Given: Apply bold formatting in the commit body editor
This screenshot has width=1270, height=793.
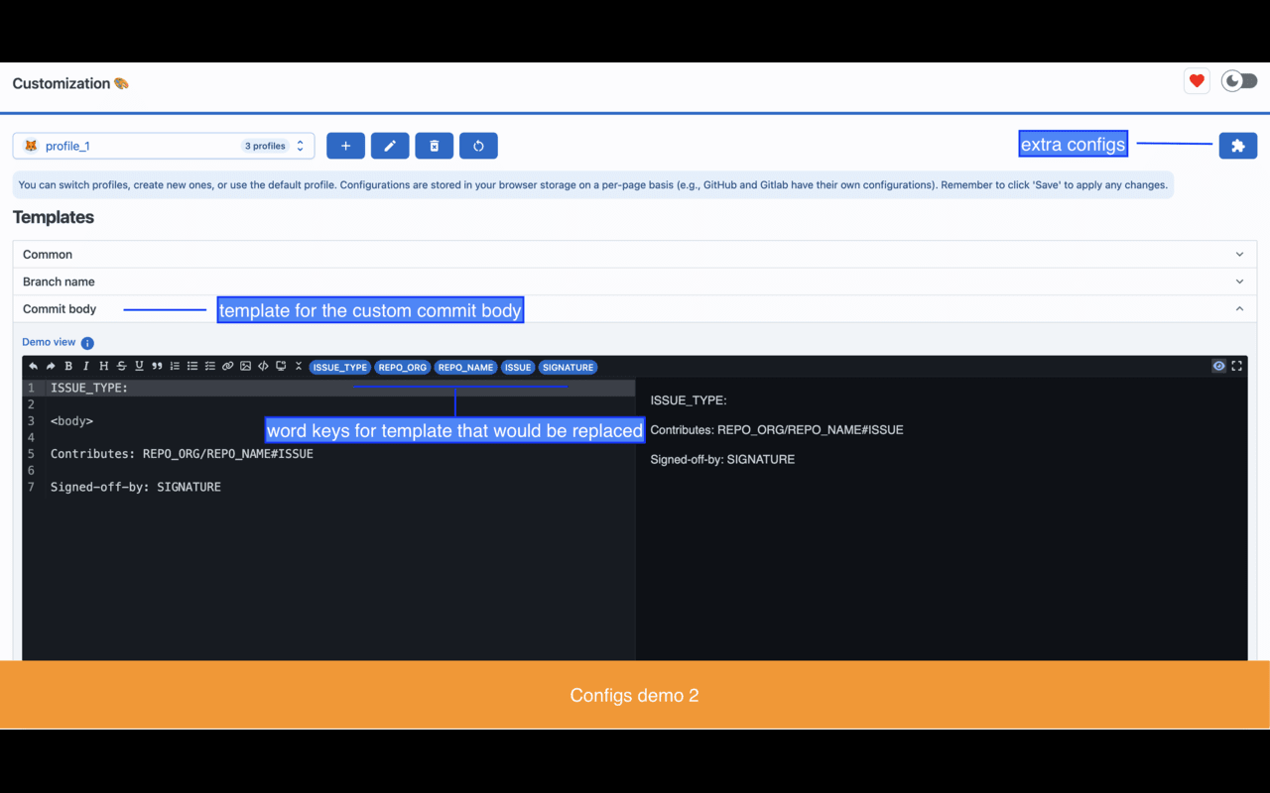Looking at the screenshot, I should [x=67, y=366].
